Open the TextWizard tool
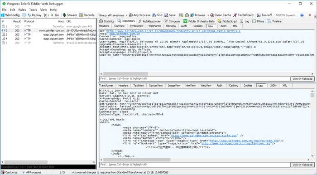The height and width of the screenshot is (175, 317). click(243, 15)
